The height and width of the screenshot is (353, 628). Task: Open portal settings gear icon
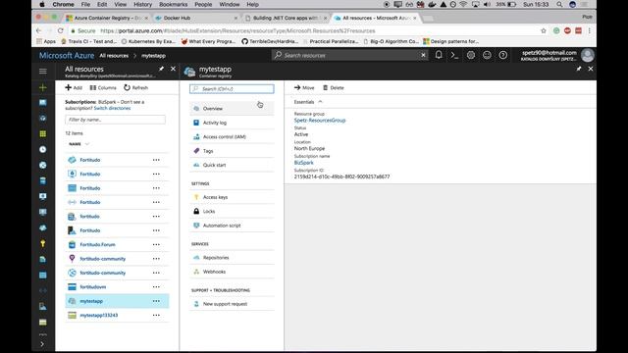click(x=471, y=55)
